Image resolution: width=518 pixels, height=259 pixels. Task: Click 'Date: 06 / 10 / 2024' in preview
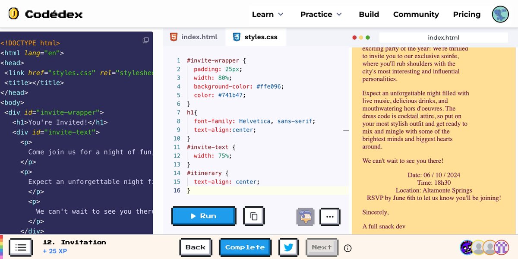[434, 175]
